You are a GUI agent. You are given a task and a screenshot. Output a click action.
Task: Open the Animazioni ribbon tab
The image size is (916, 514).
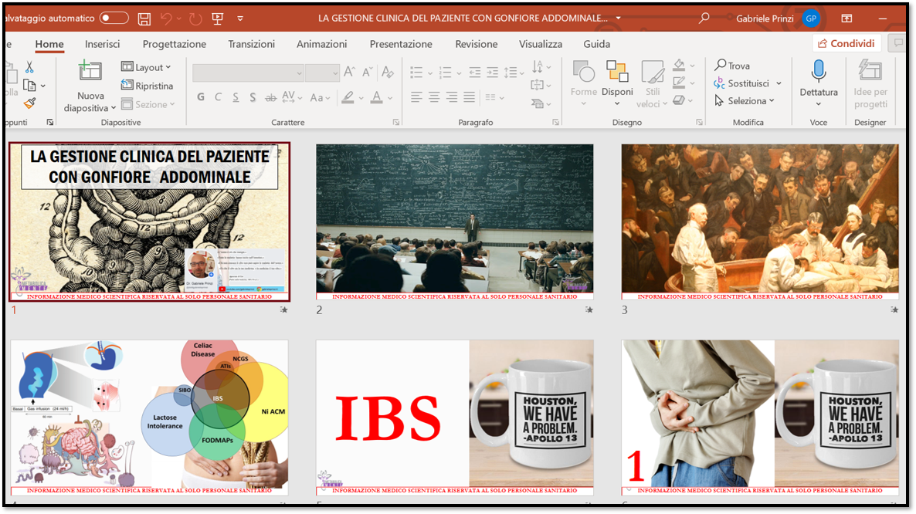tap(321, 44)
